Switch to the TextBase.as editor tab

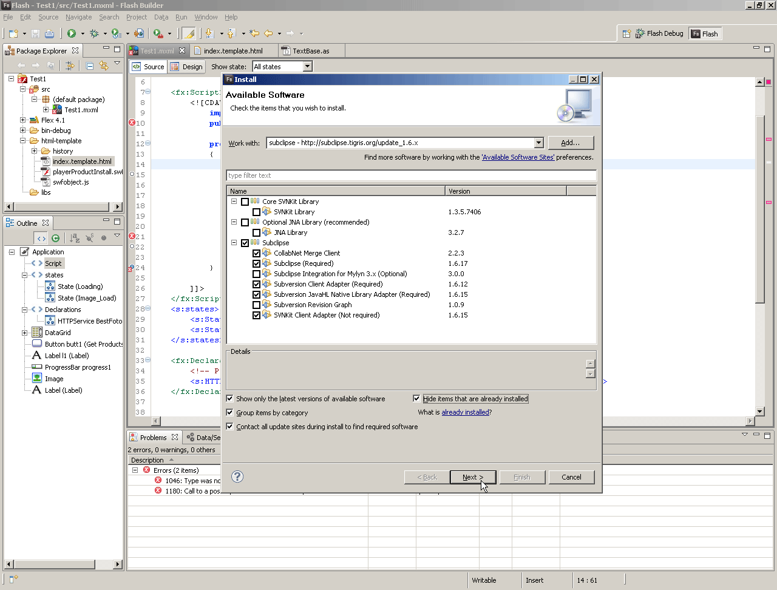click(x=310, y=51)
